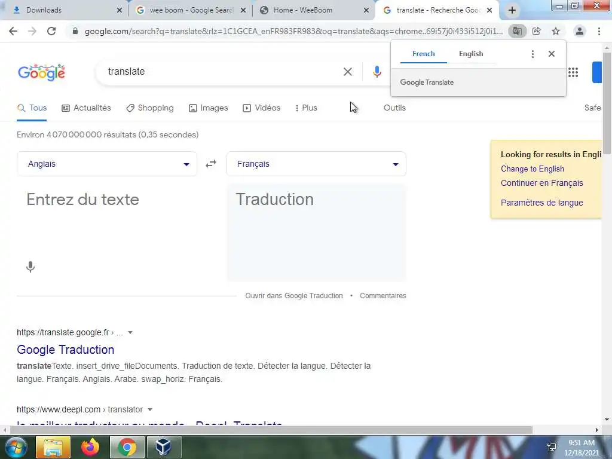Click the scroll down arrow
Viewport: 612px width, 459px height.
(607, 420)
